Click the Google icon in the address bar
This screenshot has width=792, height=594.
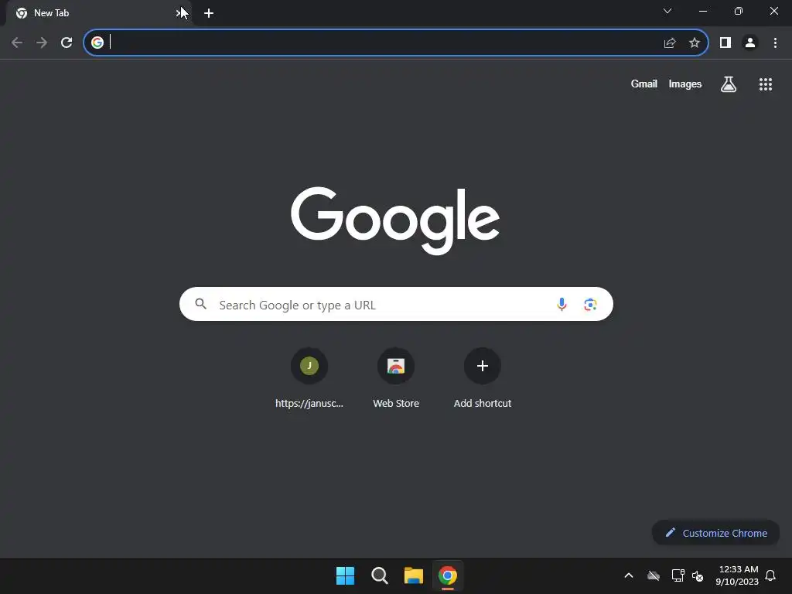point(97,43)
